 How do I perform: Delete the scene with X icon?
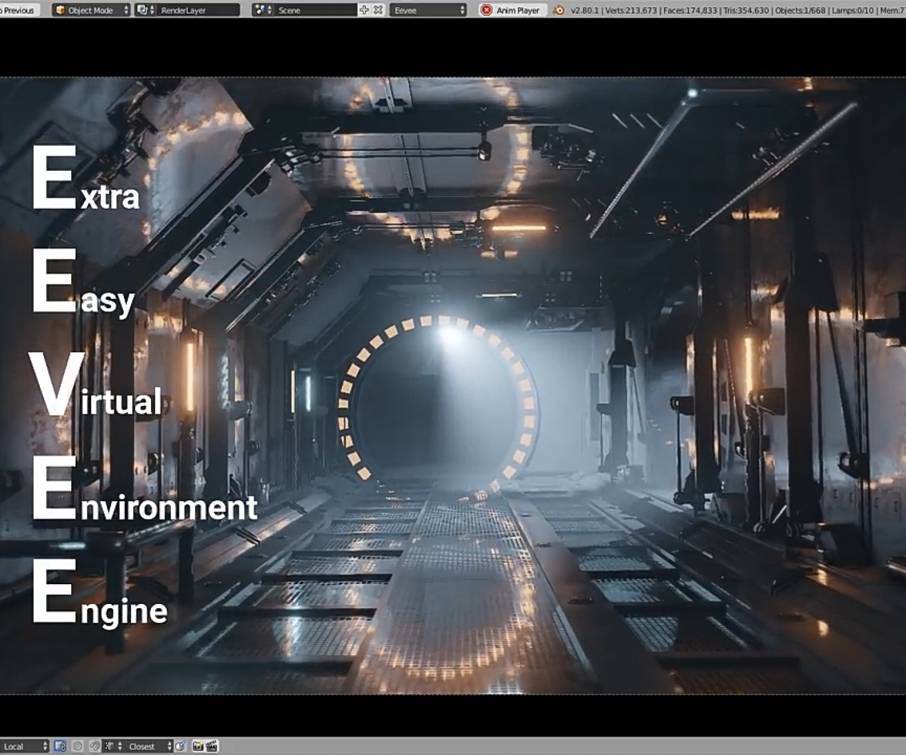tap(378, 10)
